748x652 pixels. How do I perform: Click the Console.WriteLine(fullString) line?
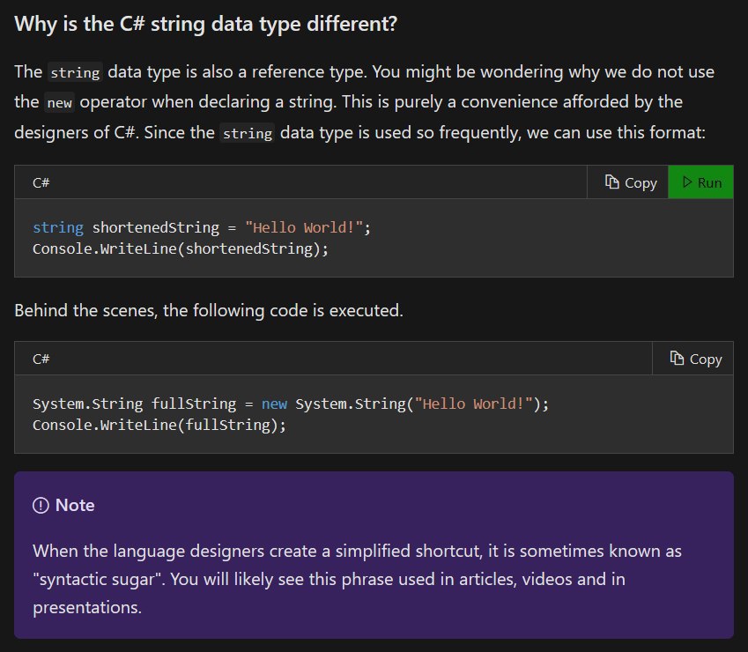point(159,425)
